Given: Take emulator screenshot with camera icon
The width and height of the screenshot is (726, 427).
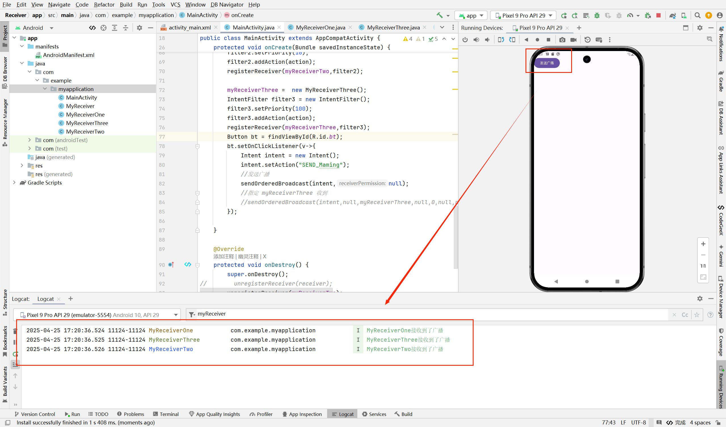Looking at the screenshot, I should click(x=562, y=40).
